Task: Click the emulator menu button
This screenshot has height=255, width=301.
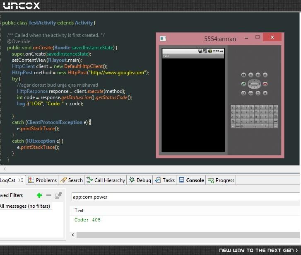Action: pos(251,93)
